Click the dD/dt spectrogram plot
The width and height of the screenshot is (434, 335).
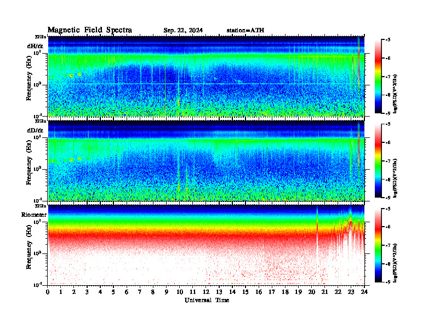[x=206, y=160]
